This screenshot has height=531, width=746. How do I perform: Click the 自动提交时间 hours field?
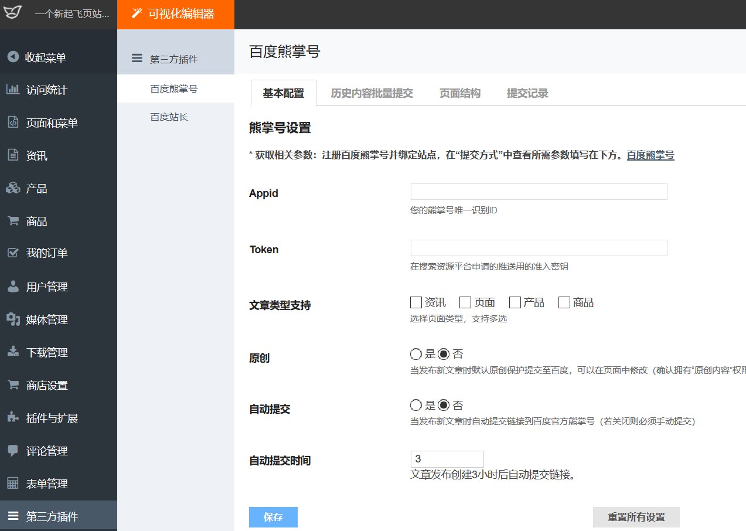(x=447, y=459)
